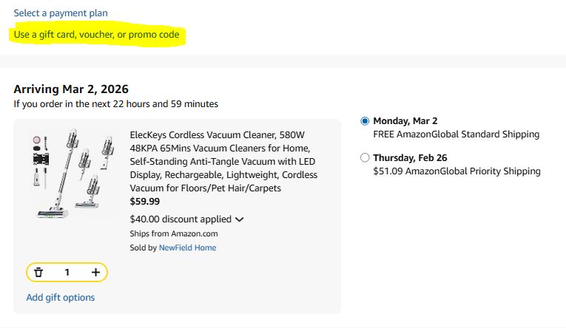Click the $59.99 item price
Screen dimensions: 566x328
click(144, 201)
